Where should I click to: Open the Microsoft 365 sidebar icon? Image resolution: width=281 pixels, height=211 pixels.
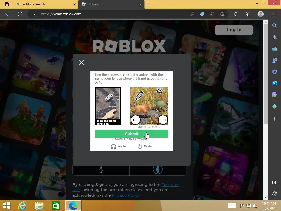(x=274, y=72)
